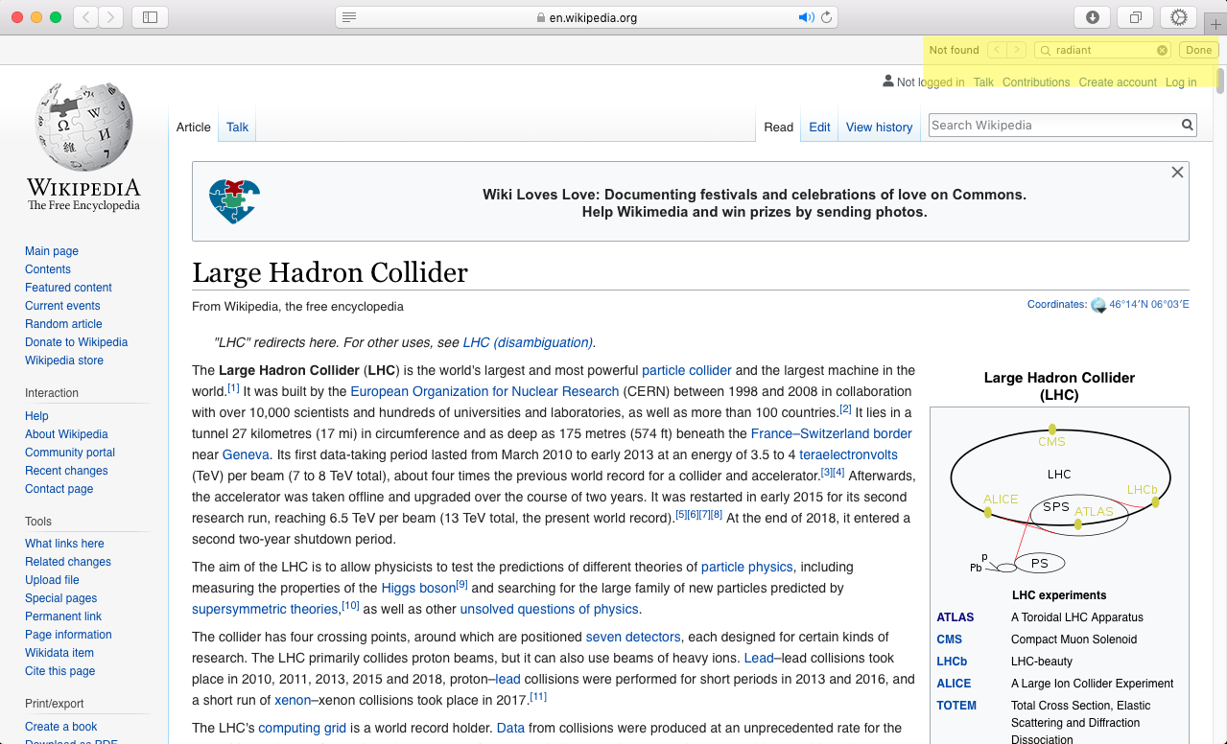The width and height of the screenshot is (1227, 744).
Task: Click Log in link
Action: pyautogui.click(x=1181, y=82)
